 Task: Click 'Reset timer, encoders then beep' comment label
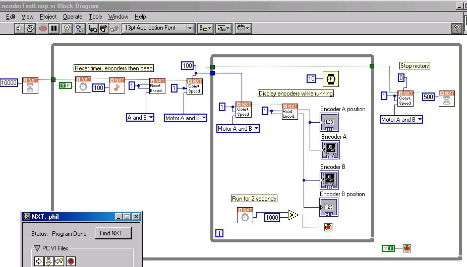(x=114, y=68)
